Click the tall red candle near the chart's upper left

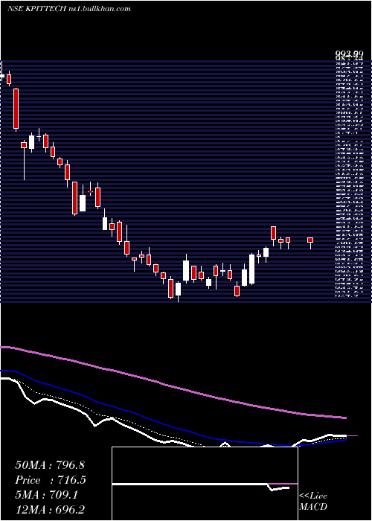16,109
